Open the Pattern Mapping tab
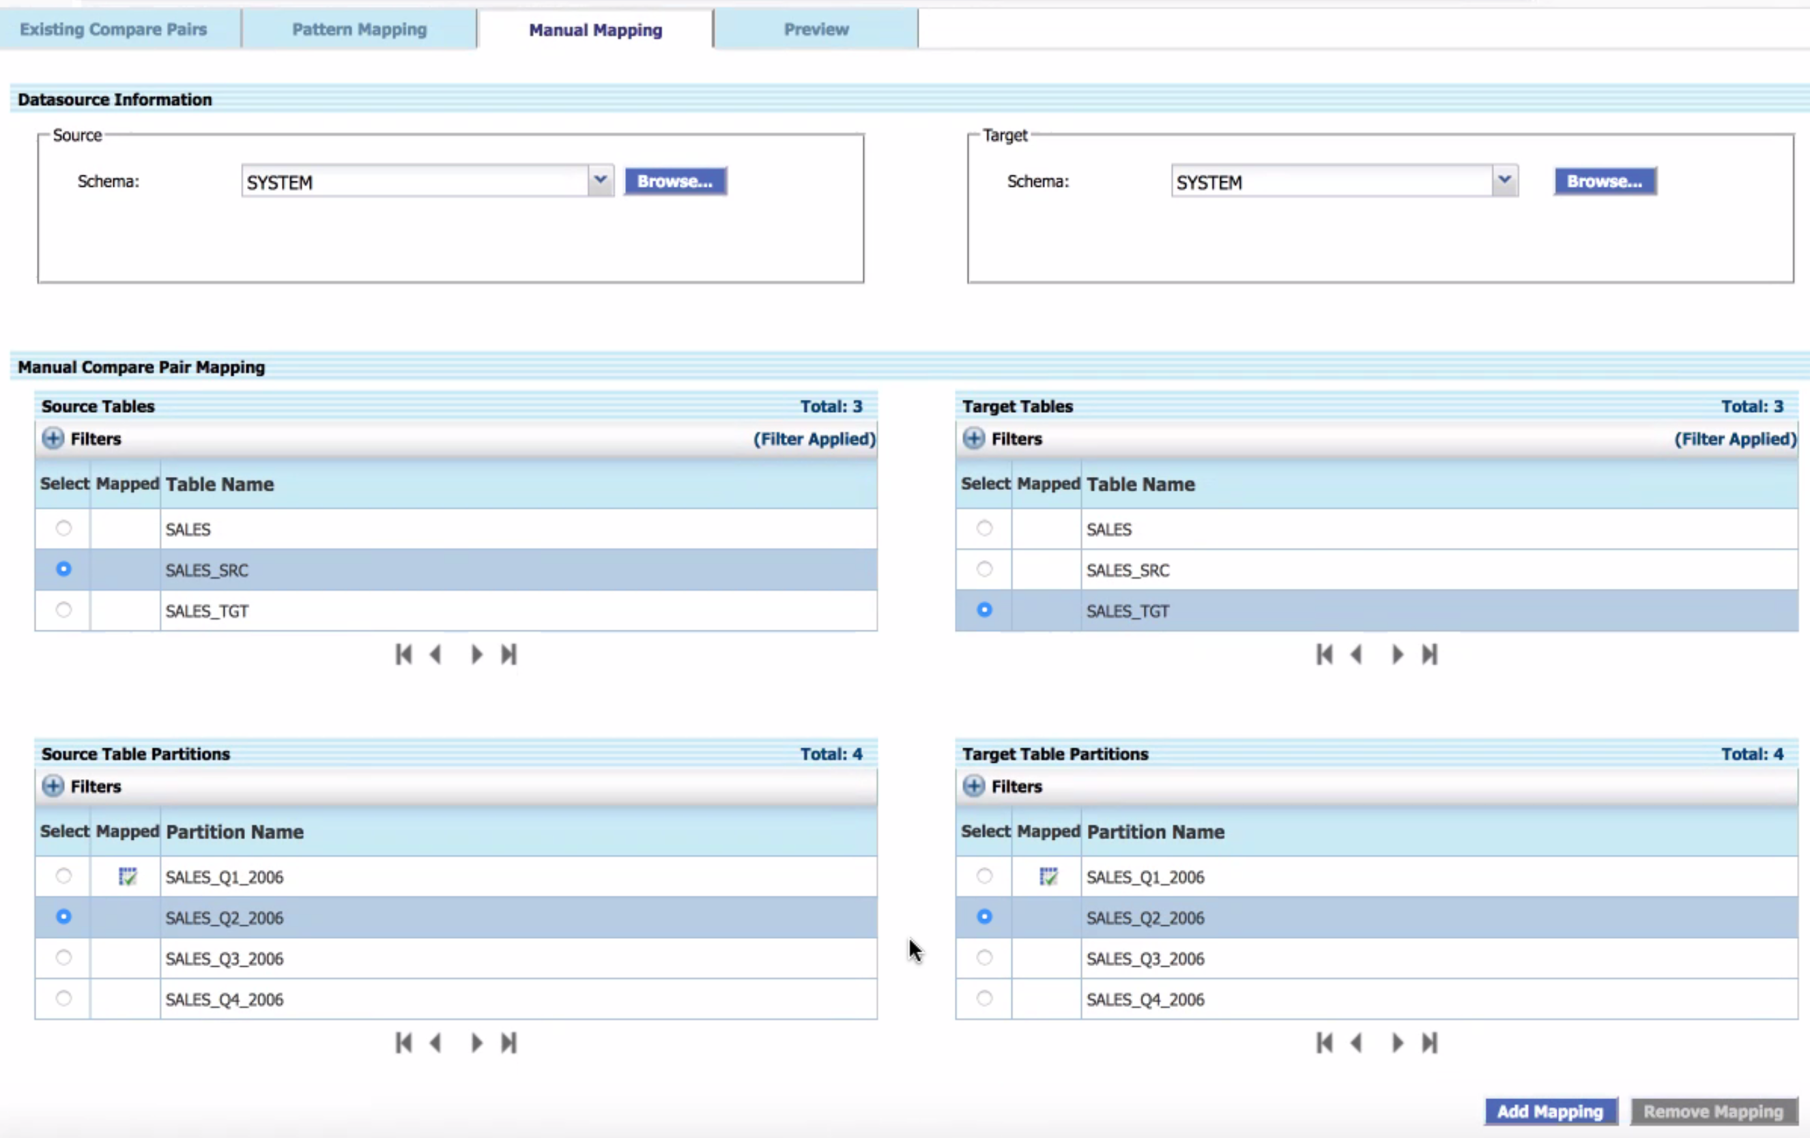1810x1138 pixels. (358, 29)
